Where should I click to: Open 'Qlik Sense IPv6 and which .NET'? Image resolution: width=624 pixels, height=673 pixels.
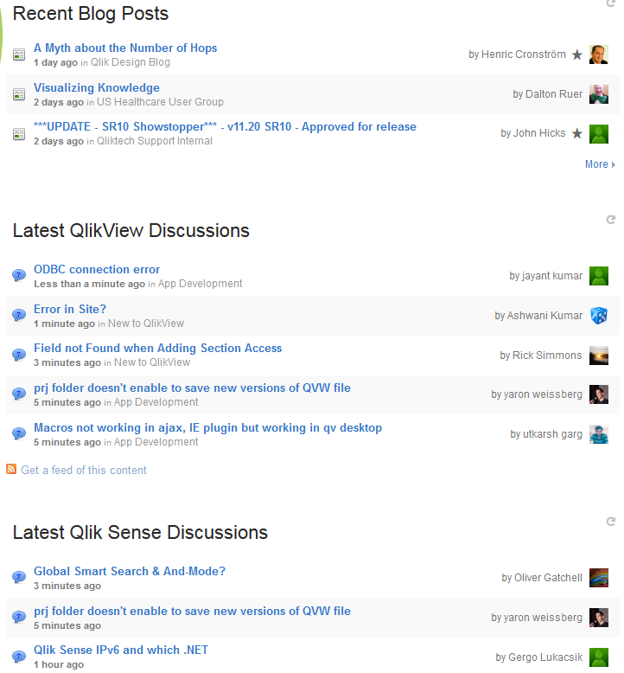[x=121, y=651]
